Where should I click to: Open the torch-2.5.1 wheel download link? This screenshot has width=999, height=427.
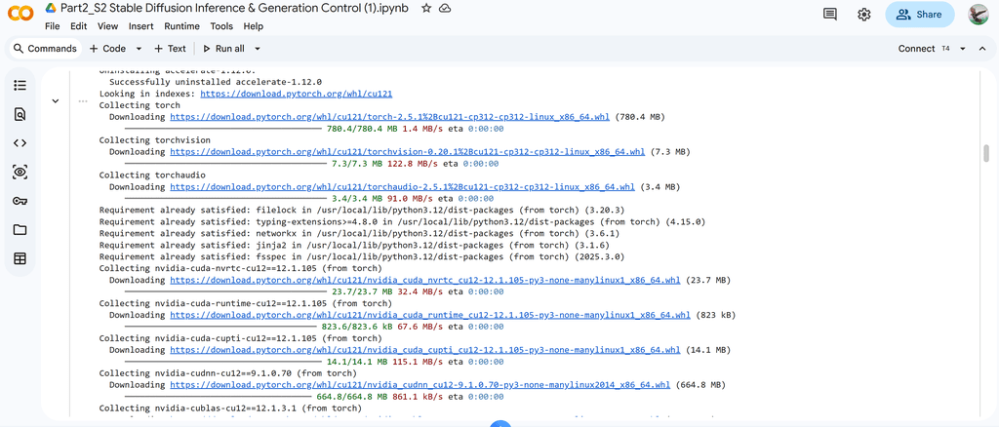coord(389,117)
